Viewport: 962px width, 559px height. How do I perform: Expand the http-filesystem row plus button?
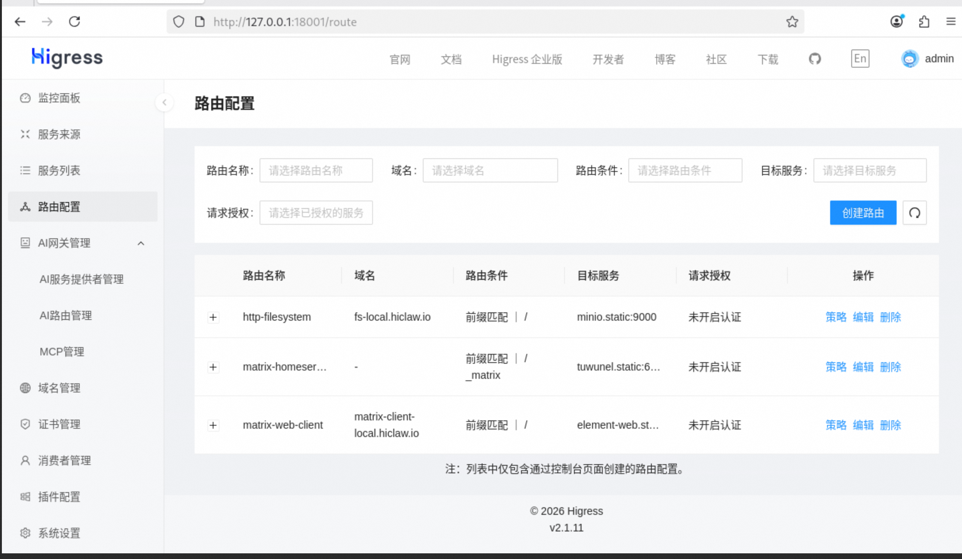(x=213, y=317)
